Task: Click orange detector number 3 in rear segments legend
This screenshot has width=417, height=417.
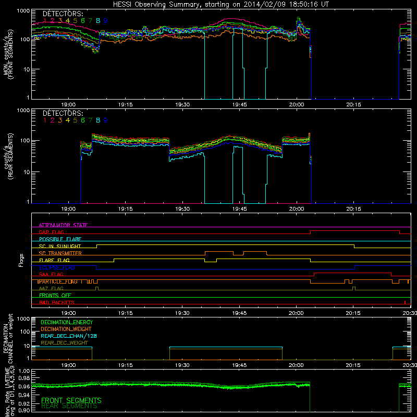Action: pos(60,120)
